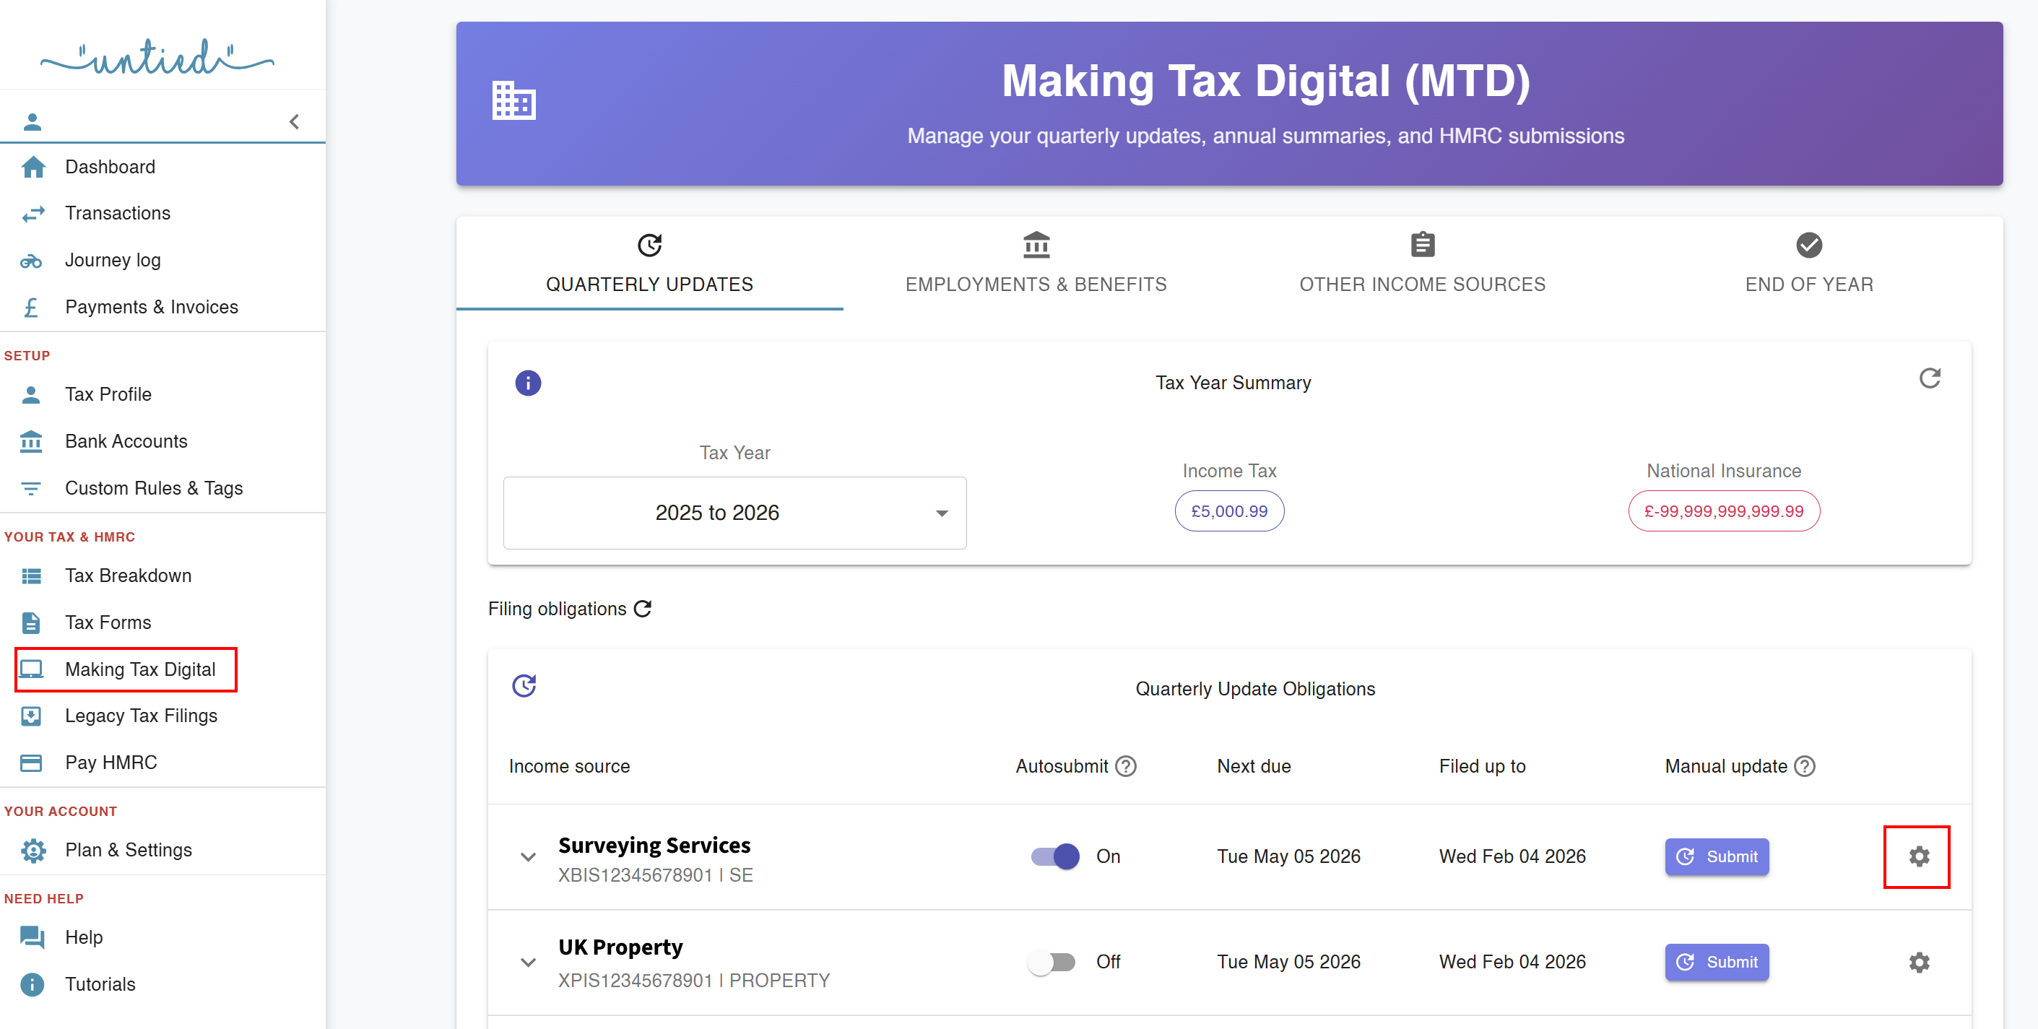2038x1029 pixels.
Task: Open the Dashboard home icon
Action: pyautogui.click(x=33, y=167)
